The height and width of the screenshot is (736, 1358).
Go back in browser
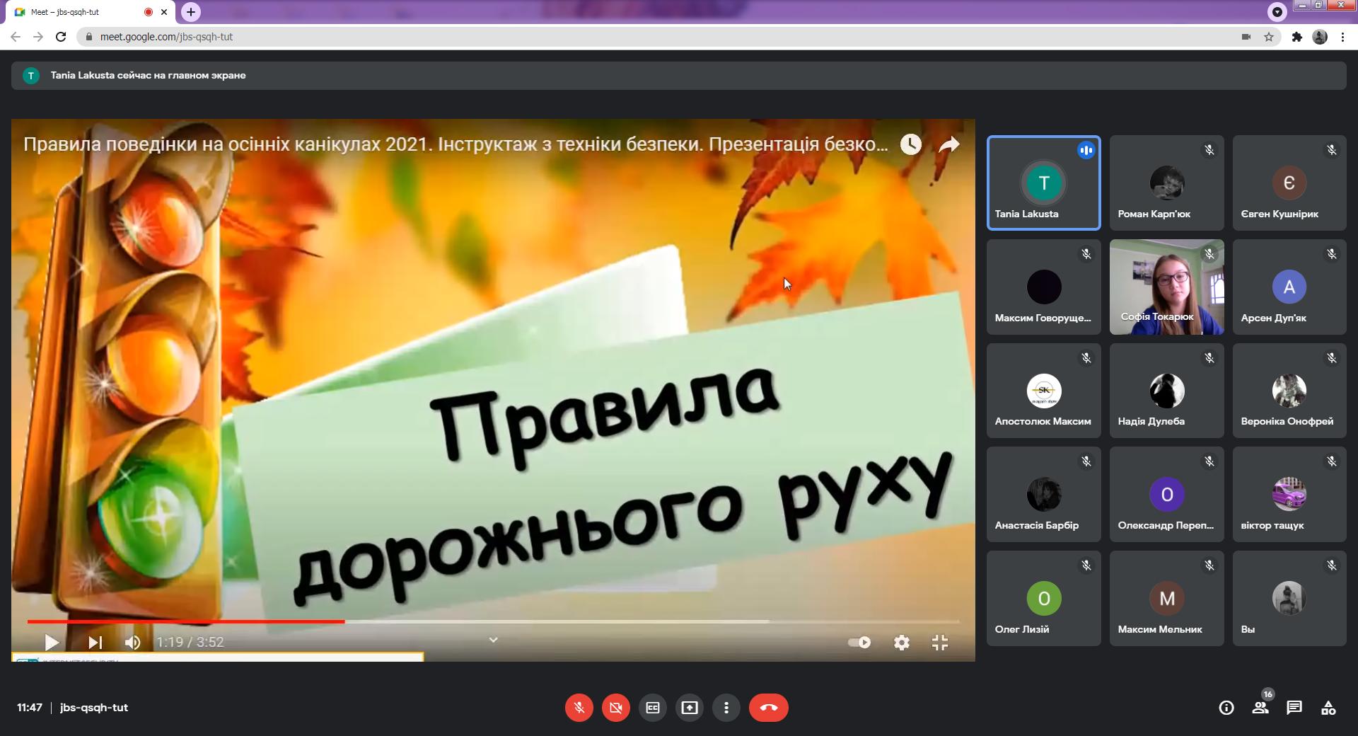pos(16,37)
